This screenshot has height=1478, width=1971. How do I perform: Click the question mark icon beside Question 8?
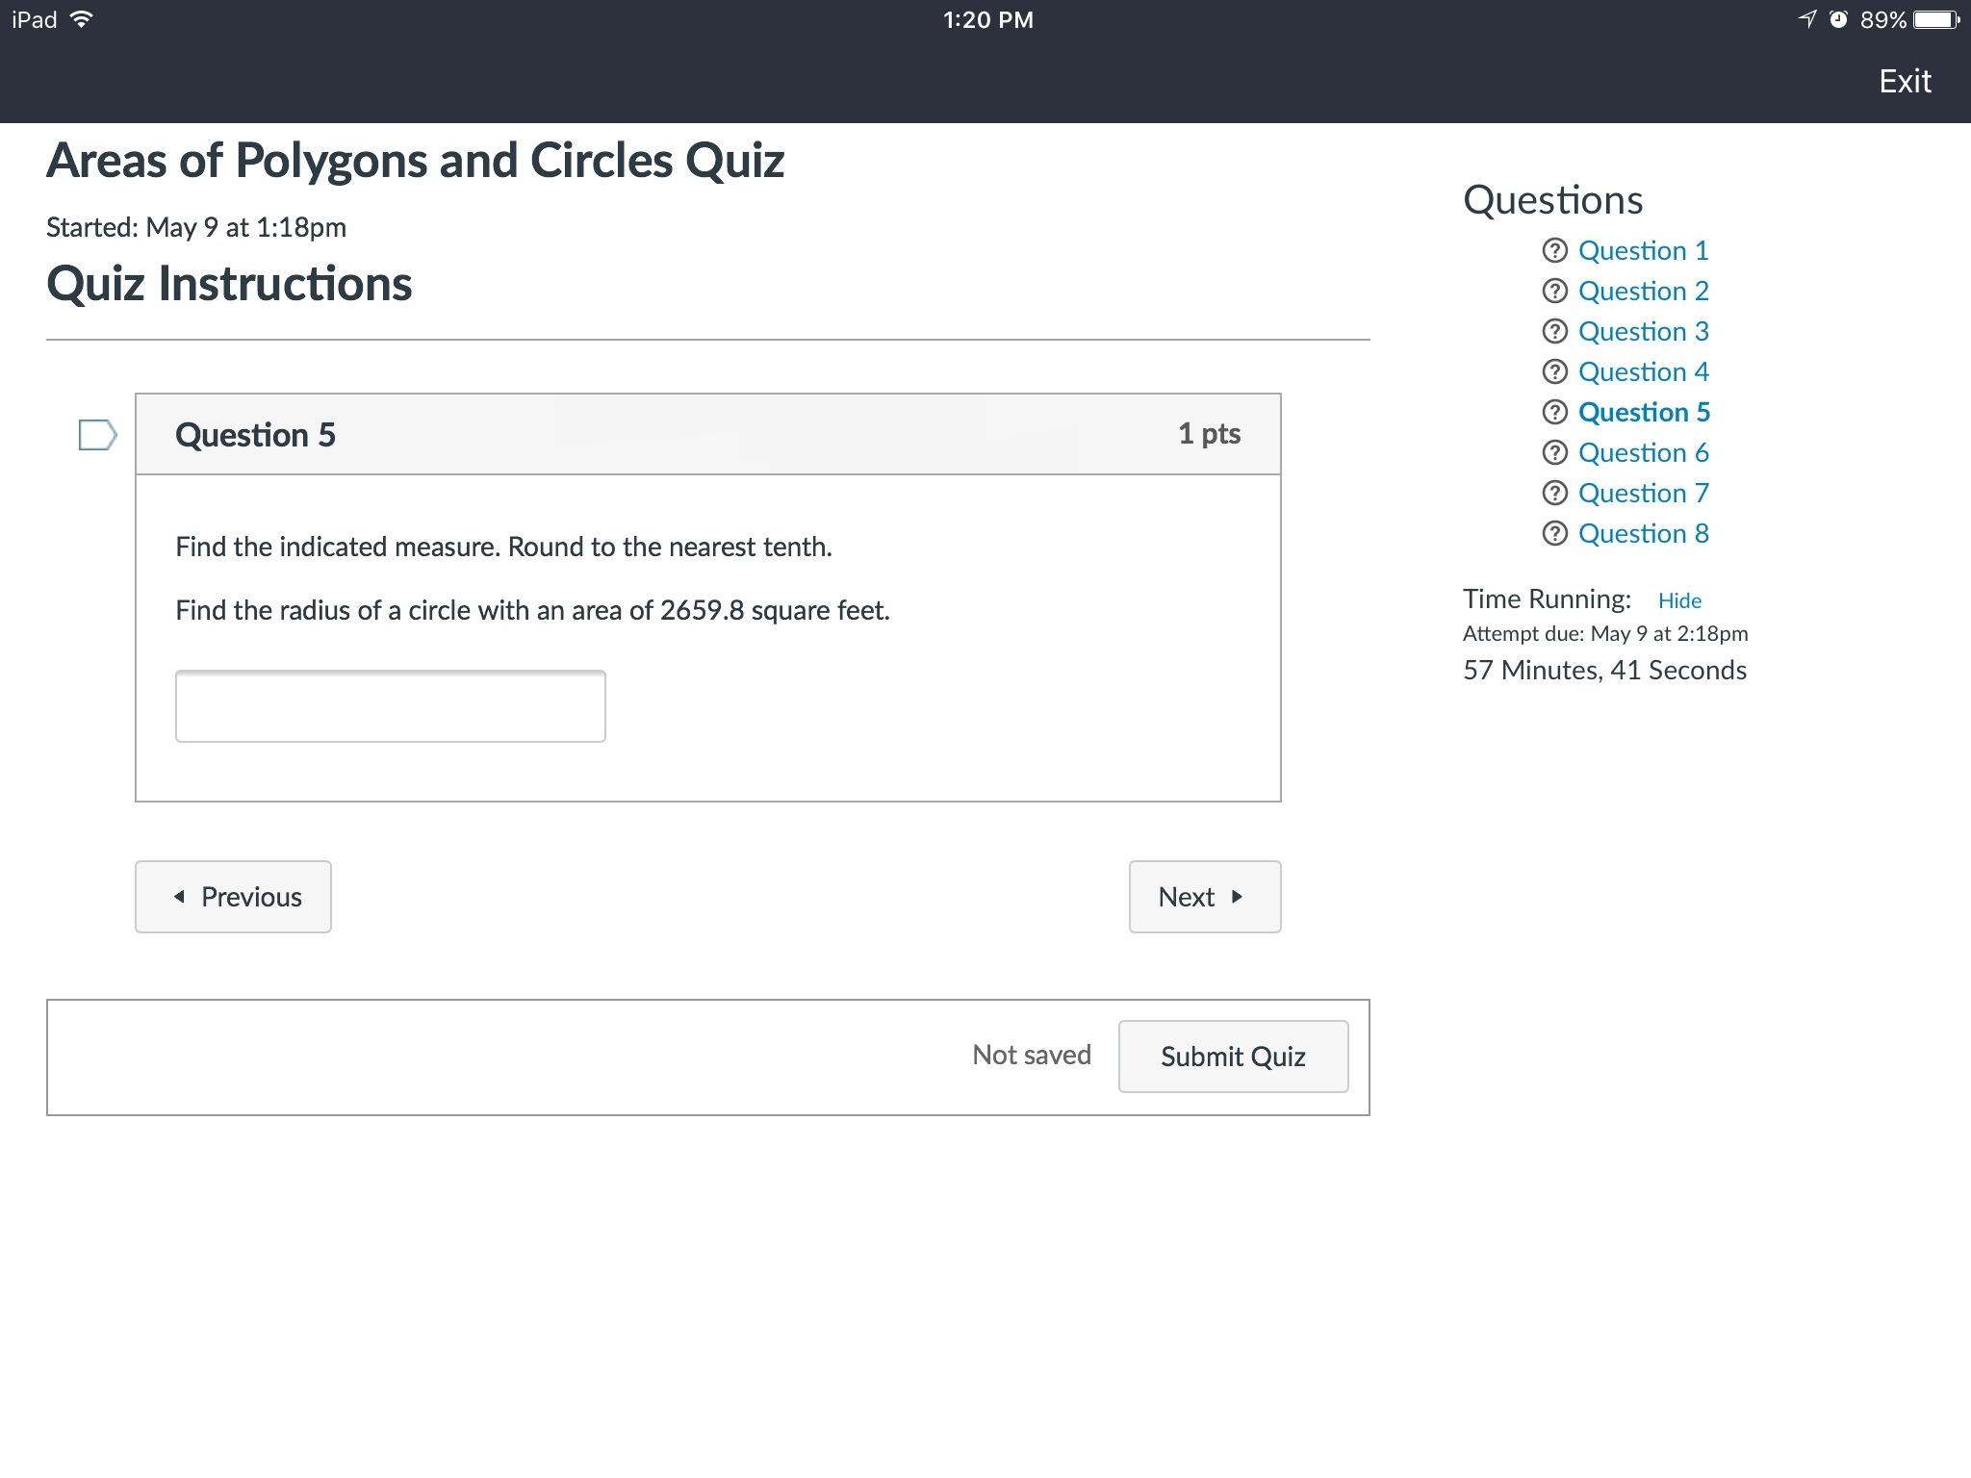pos(1554,534)
